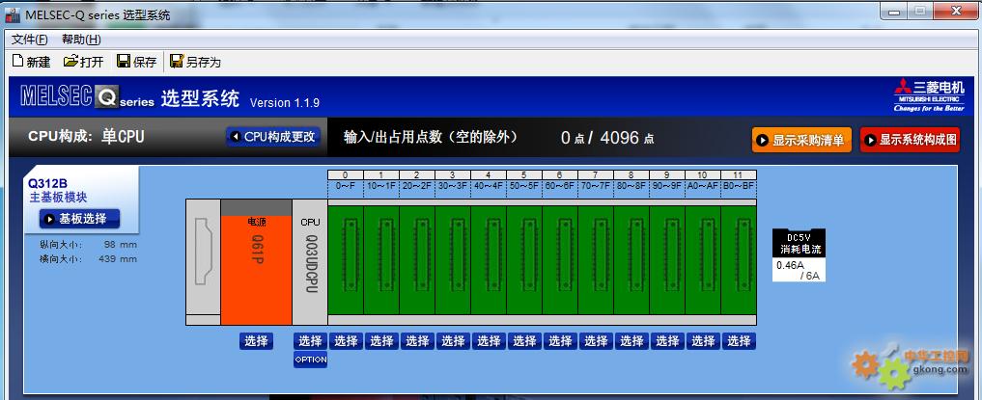Click the OPTION button below CPU

(x=310, y=360)
